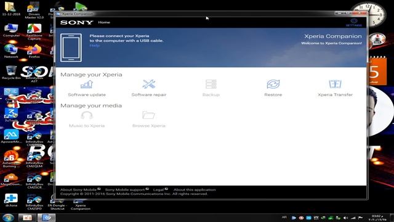Open Software update in Xperia Companion
The image size is (394, 222).
click(87, 88)
